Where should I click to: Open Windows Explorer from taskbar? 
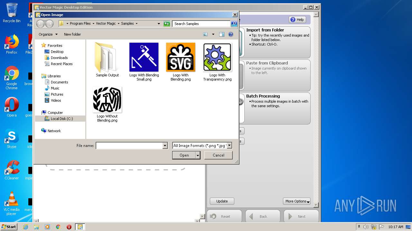36,227
